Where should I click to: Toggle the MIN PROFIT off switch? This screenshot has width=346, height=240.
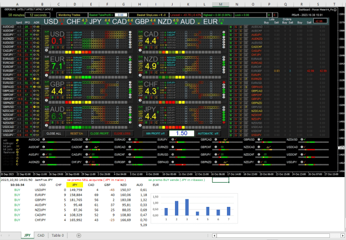[x=156, y=134]
